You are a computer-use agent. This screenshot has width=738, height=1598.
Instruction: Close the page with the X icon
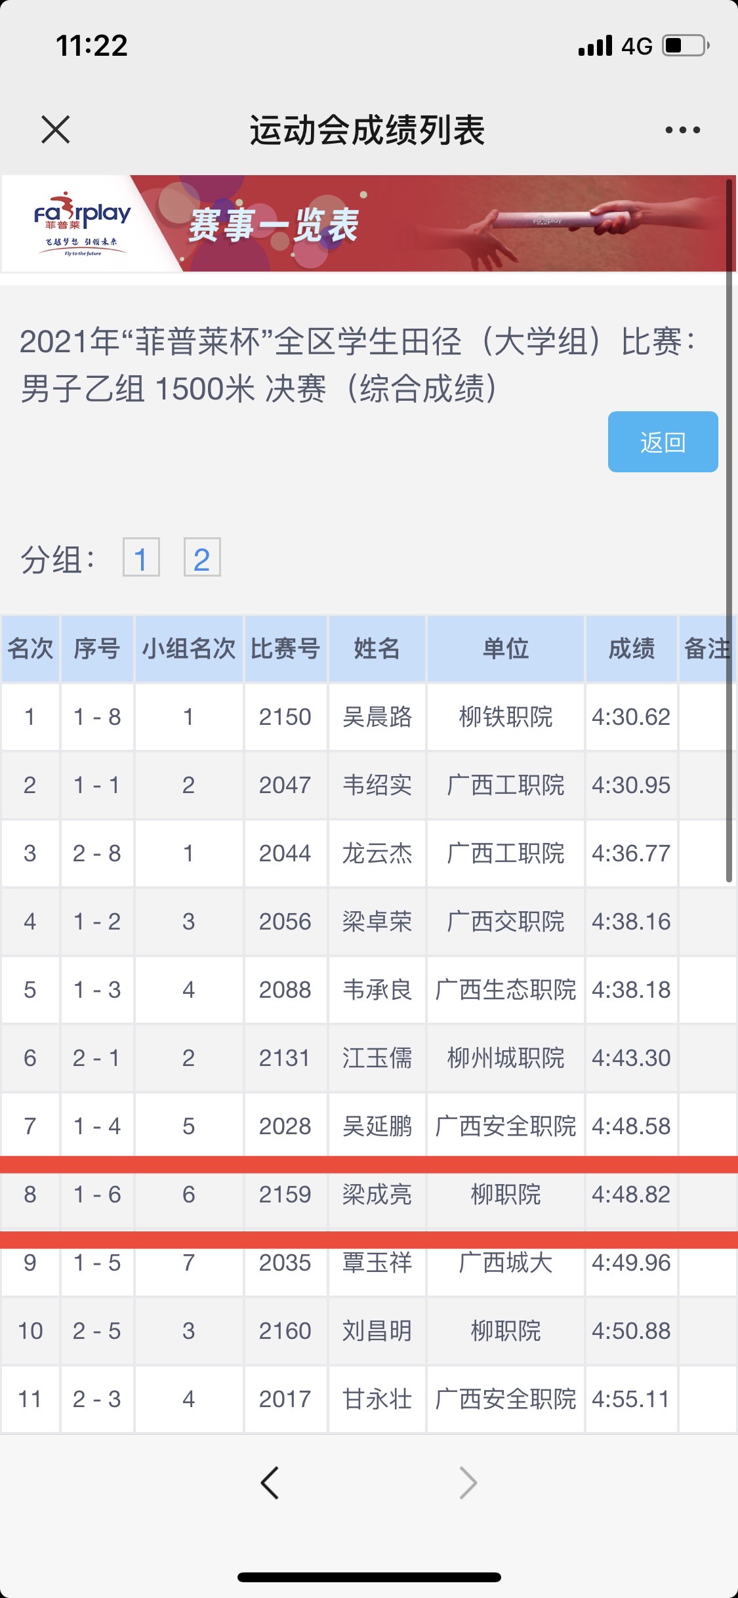(x=56, y=129)
